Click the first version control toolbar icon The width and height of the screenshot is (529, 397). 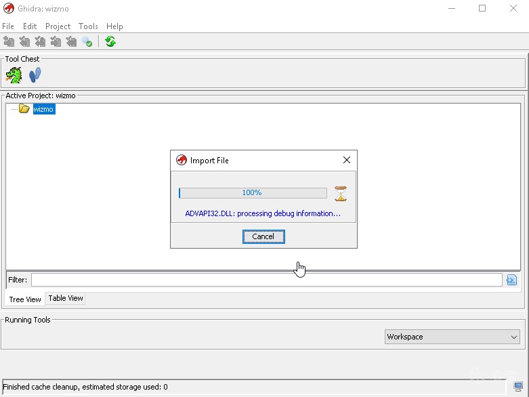click(9, 41)
